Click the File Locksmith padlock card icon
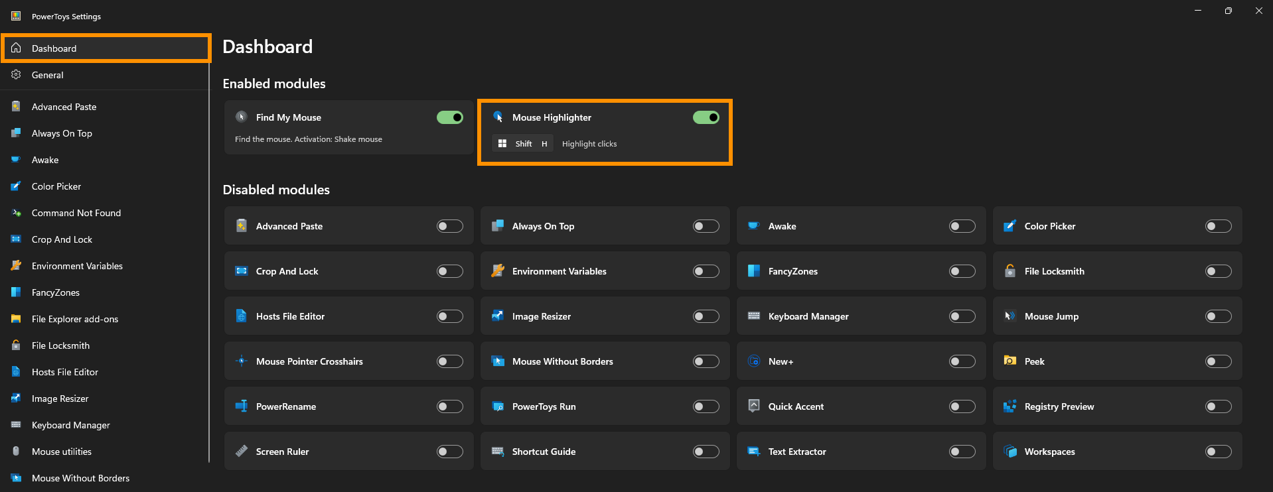Screen dimensions: 1273x492 pyautogui.click(x=1010, y=271)
